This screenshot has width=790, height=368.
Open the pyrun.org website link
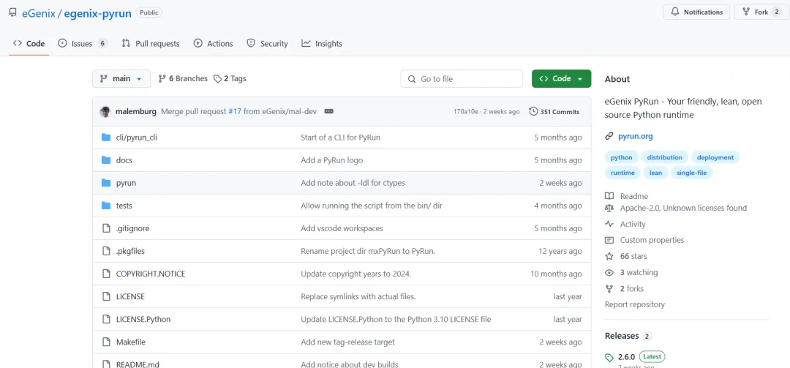(x=635, y=136)
